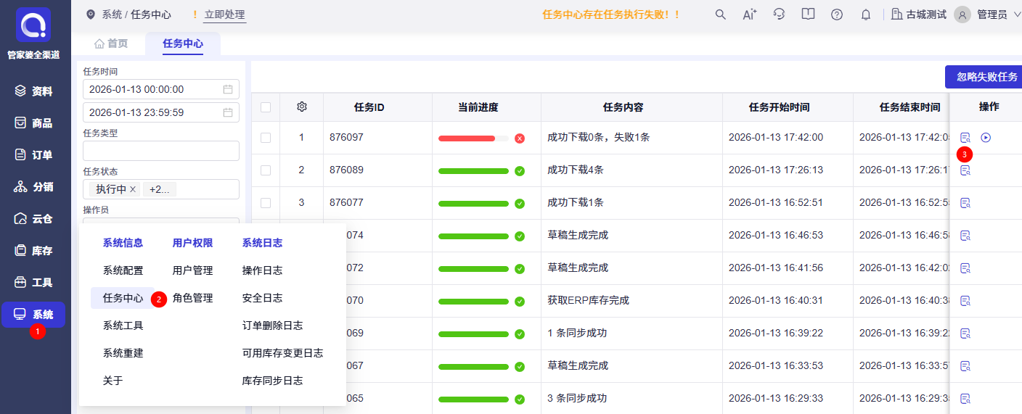Click the 管理员 user avatar
This screenshot has width=1022, height=414.
tap(962, 15)
